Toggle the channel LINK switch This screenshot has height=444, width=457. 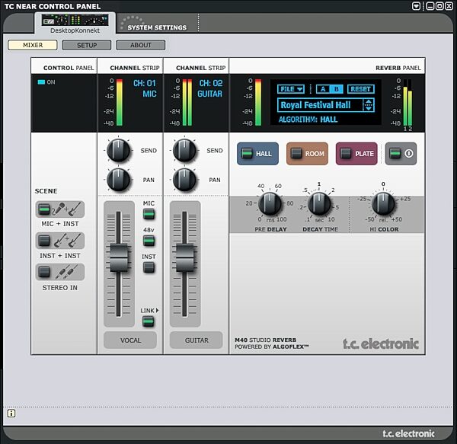[x=148, y=321]
